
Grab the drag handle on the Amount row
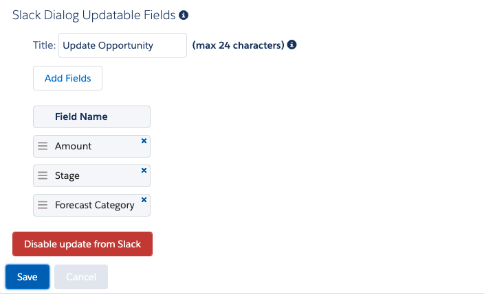(43, 146)
